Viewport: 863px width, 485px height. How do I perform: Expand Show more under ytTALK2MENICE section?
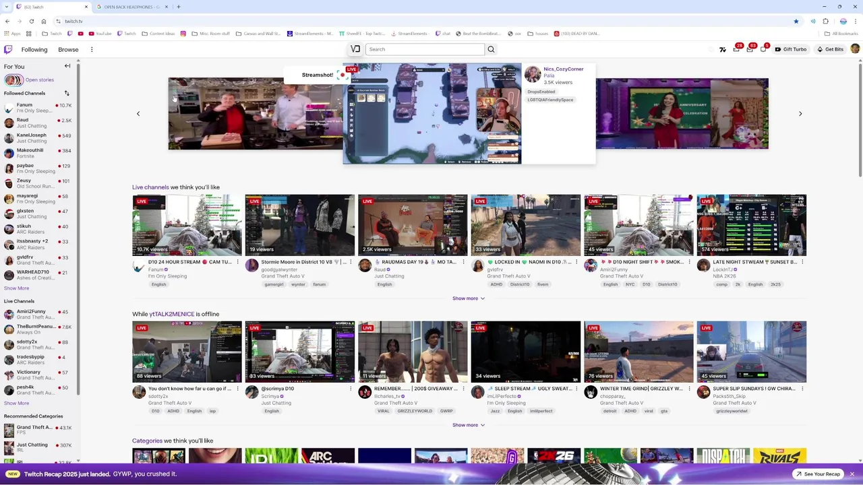point(469,425)
